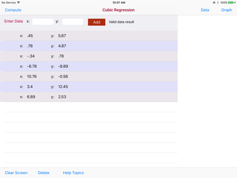Click the Cubic Regression title

click(118, 10)
